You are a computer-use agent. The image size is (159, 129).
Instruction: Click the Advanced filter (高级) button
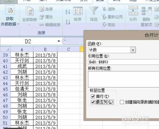(108, 25)
